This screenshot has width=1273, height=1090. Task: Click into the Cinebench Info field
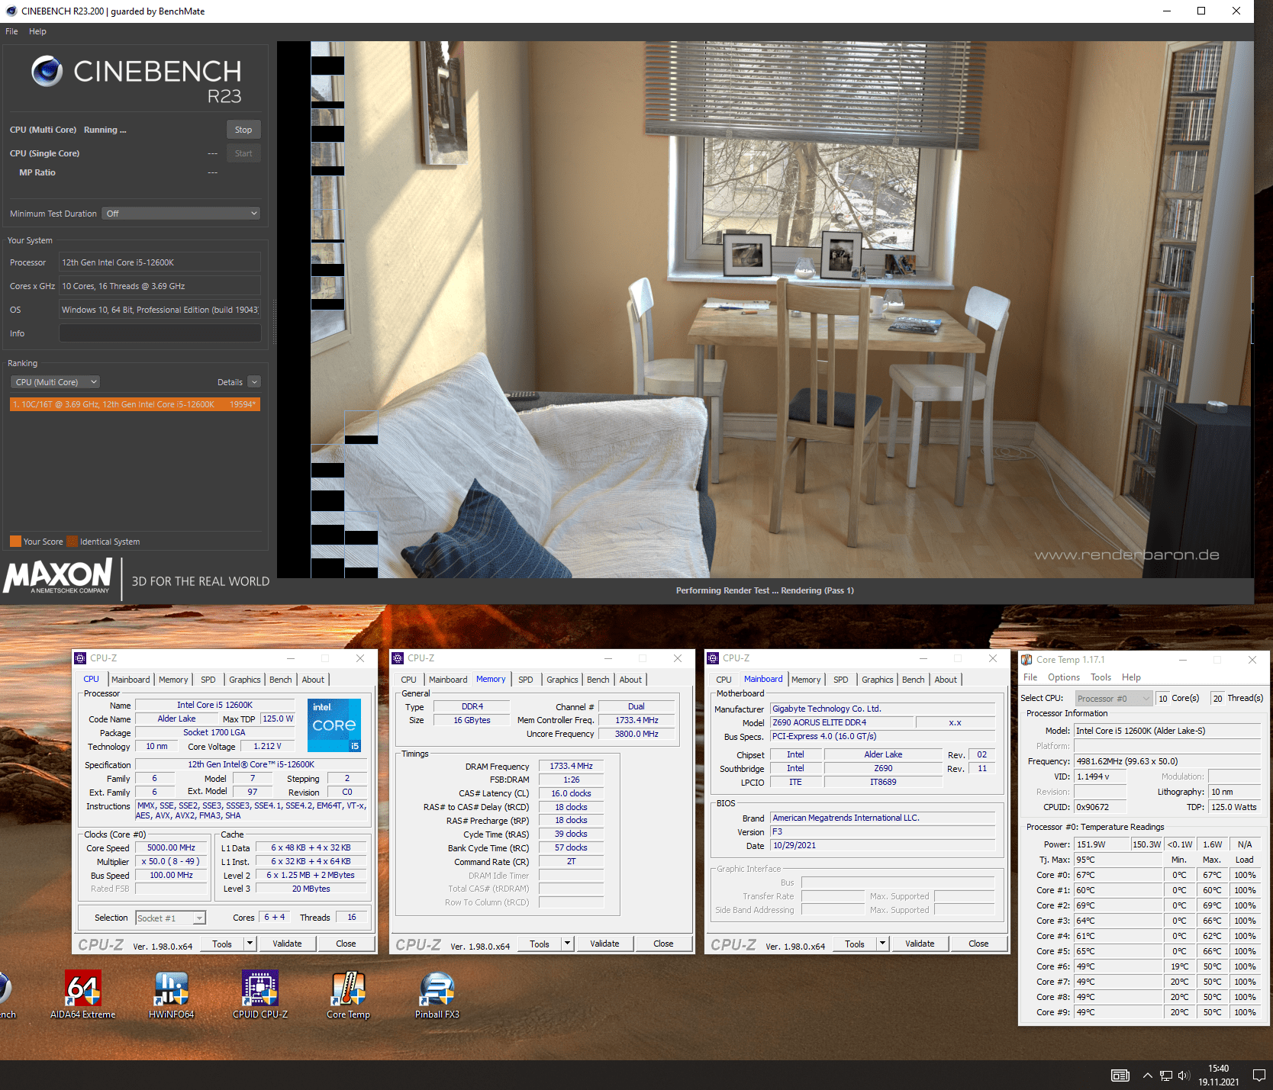(x=160, y=333)
